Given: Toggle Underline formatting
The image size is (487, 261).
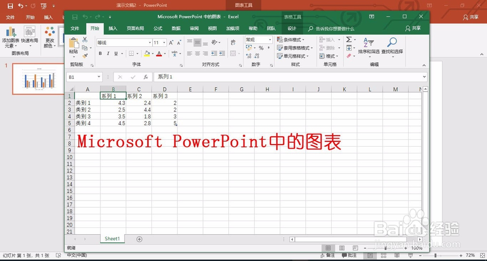Looking at the screenshot, I should tap(116, 54).
